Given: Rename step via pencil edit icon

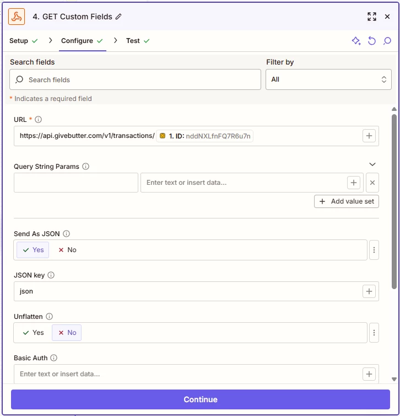Looking at the screenshot, I should (x=118, y=17).
